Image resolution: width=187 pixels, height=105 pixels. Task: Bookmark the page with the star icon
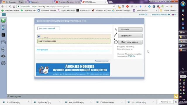point(114,6)
